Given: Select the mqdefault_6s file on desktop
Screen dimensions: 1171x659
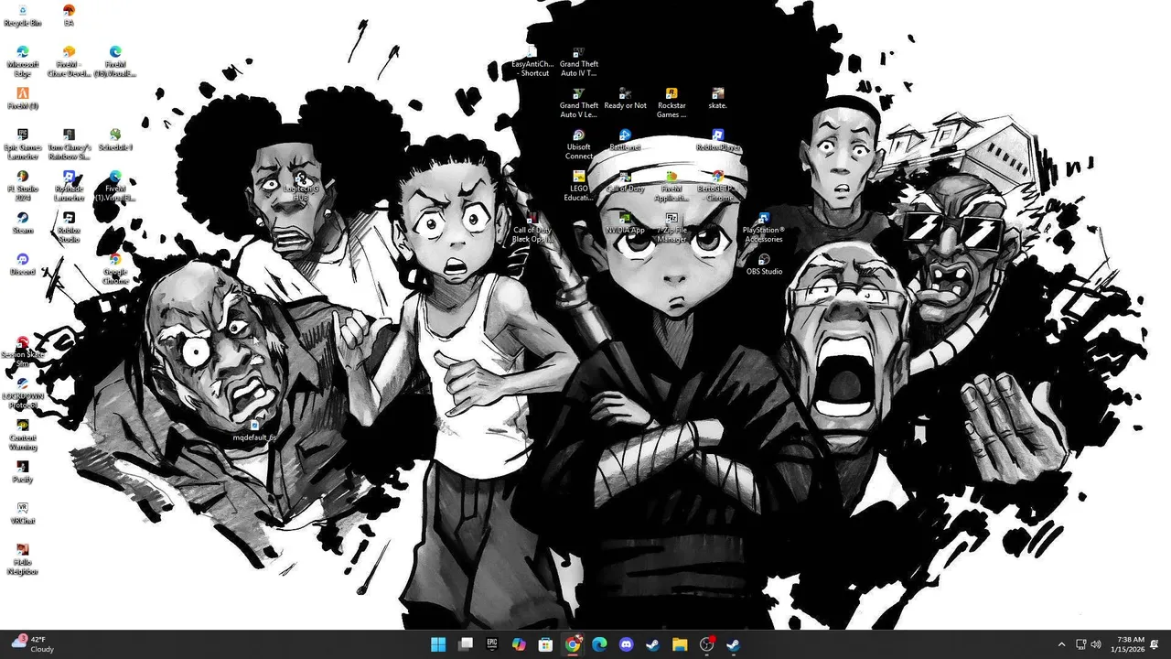Looking at the screenshot, I should click(x=254, y=430).
